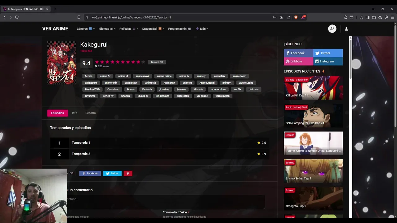The height and width of the screenshot is (223, 397).
Task: Open the Leo AI sparkle icon
Action: 380,17
